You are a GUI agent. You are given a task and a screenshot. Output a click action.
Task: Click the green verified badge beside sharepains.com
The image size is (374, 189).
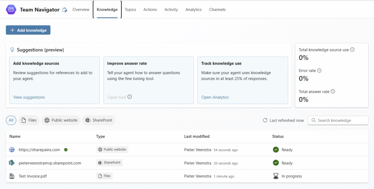click(66, 150)
